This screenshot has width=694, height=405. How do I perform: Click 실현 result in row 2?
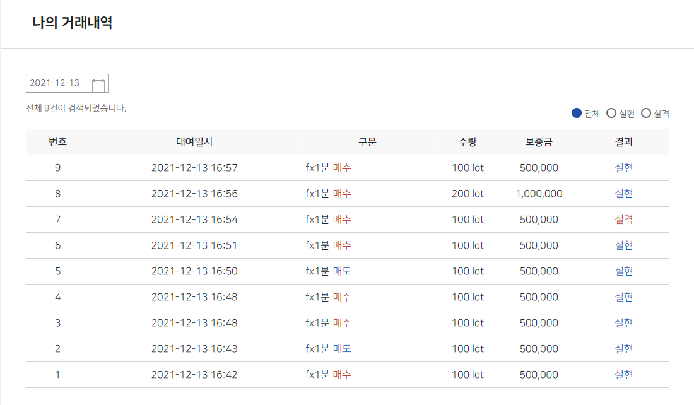coord(623,349)
